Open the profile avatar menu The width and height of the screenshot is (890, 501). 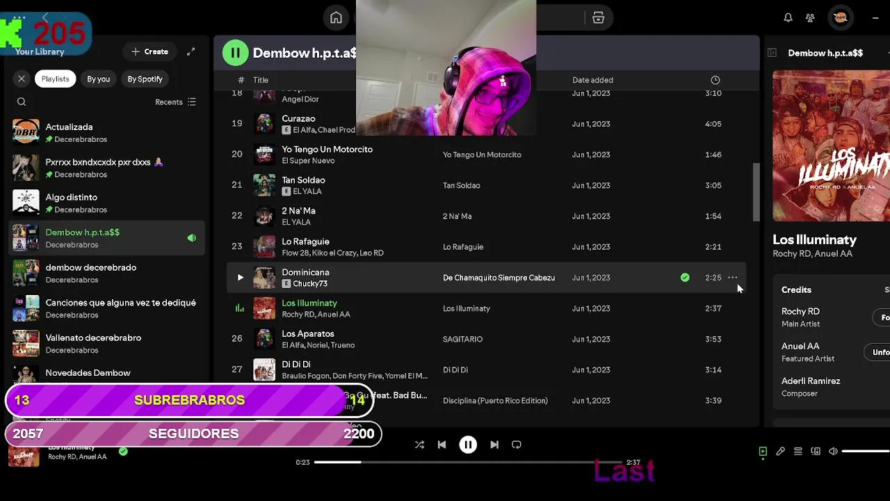840,18
